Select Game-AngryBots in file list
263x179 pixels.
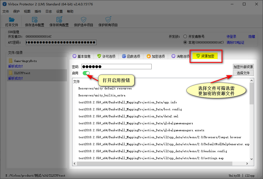pyautogui.click(x=37, y=63)
